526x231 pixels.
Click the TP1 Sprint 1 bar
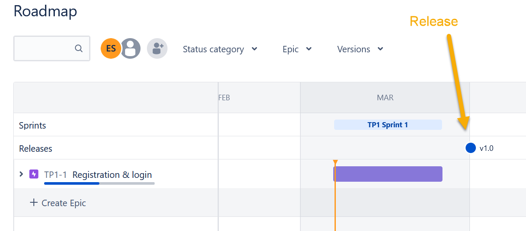[388, 125]
